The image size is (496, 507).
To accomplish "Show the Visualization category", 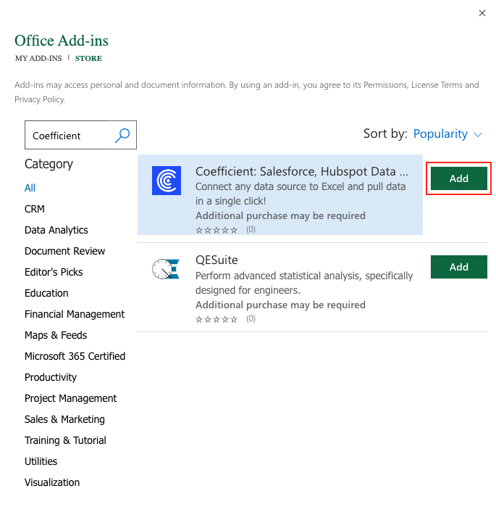I will pos(52,482).
